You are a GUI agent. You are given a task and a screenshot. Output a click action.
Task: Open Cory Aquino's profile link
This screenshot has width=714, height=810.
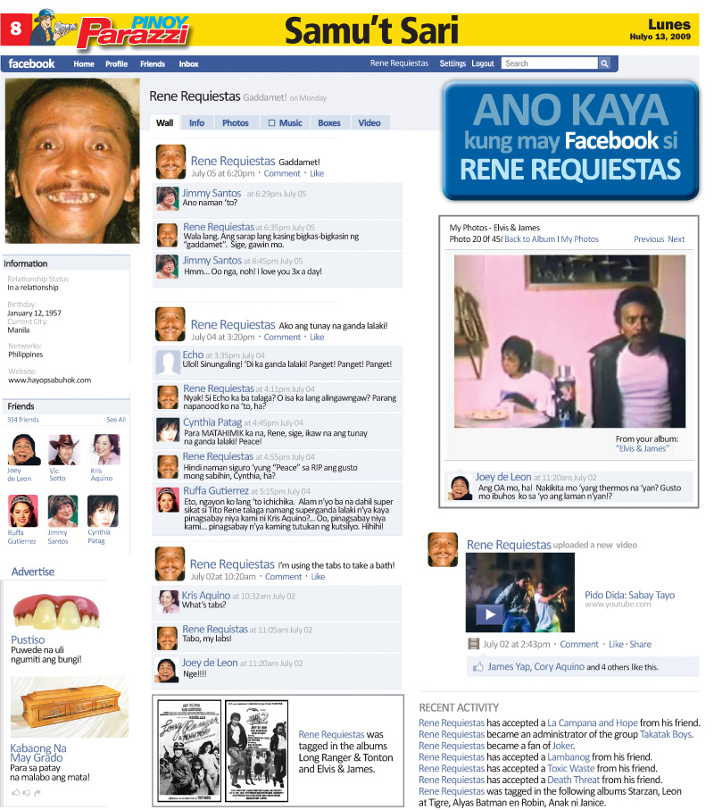[x=559, y=667]
